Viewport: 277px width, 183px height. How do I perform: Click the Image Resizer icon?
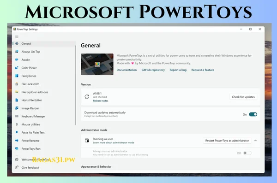(17, 108)
